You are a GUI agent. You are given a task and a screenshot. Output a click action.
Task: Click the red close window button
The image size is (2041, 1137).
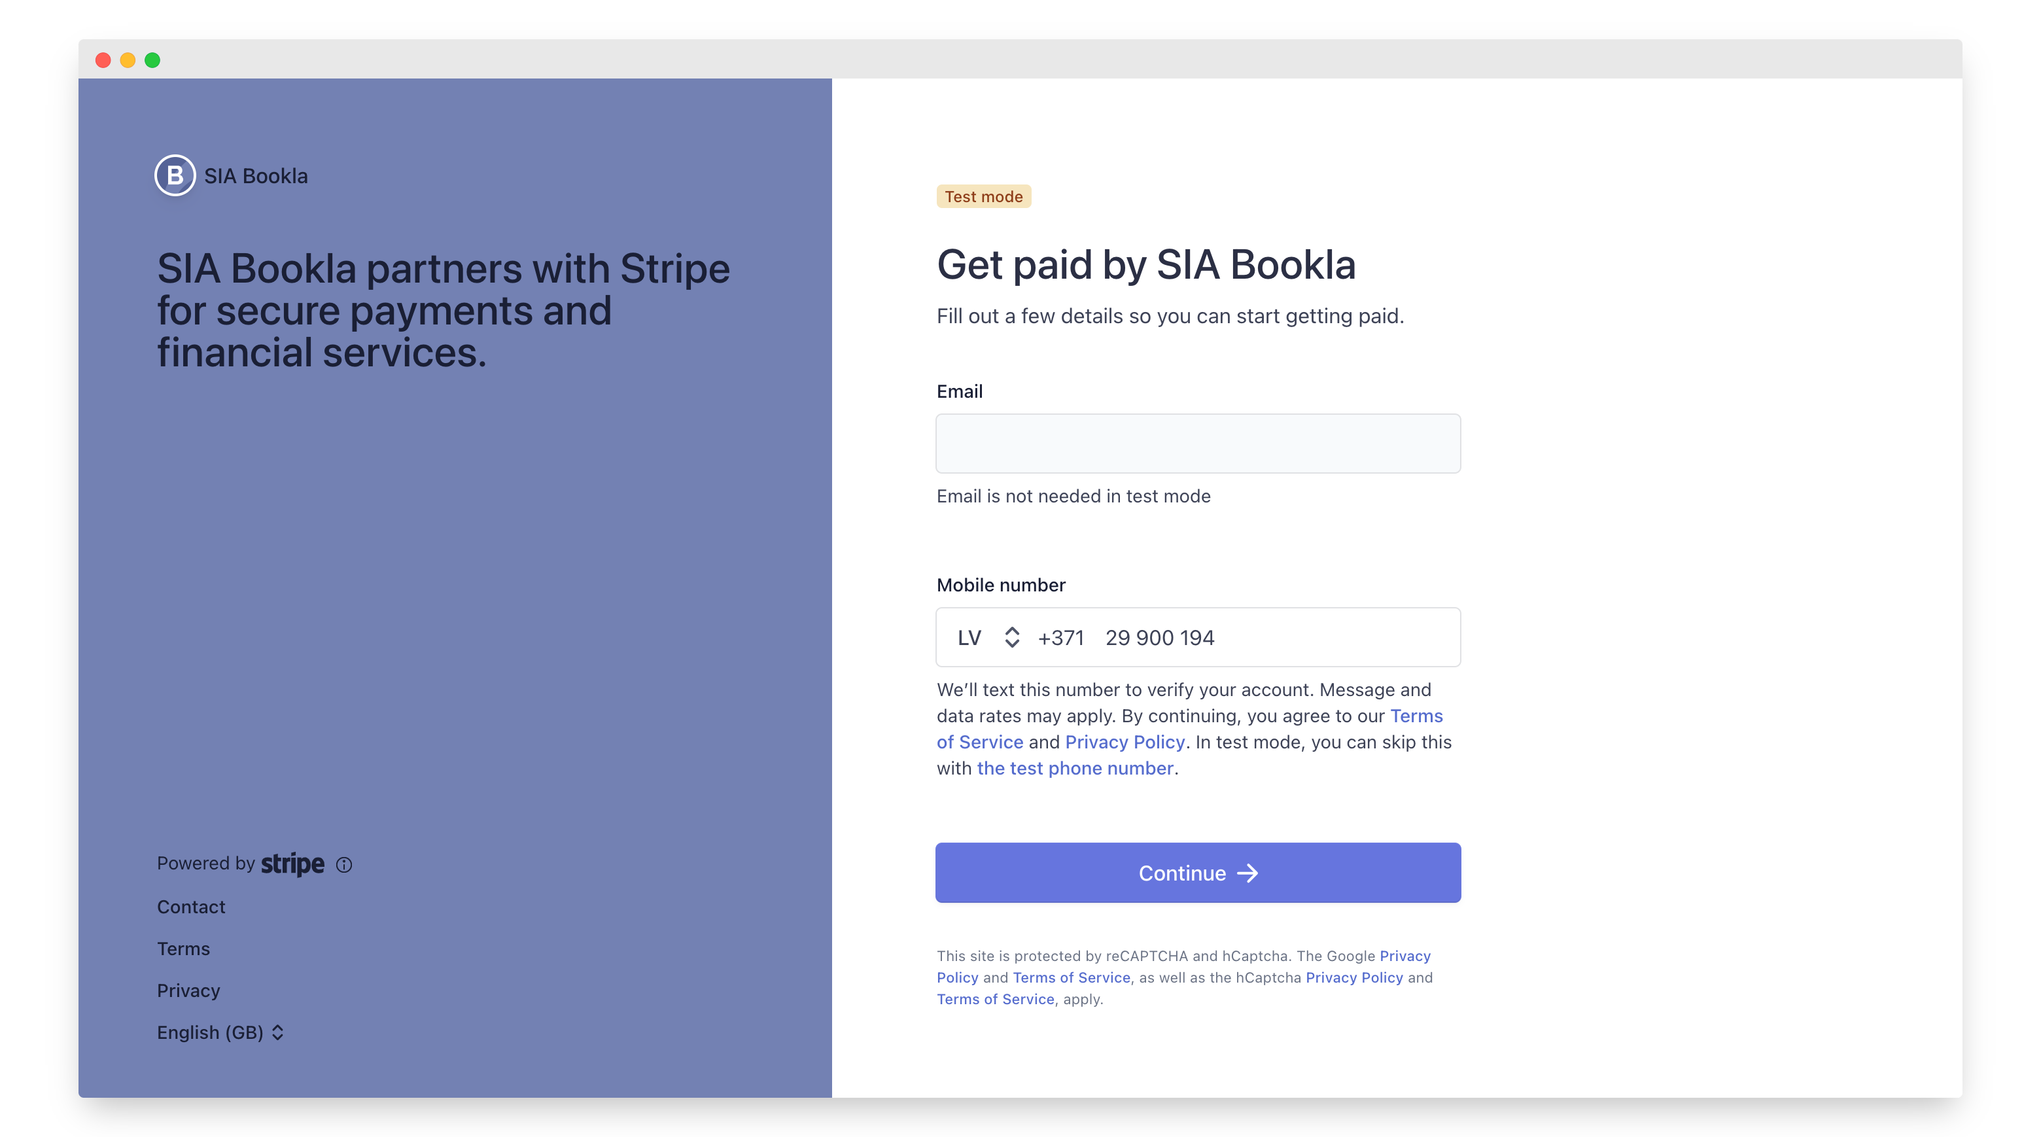click(103, 60)
